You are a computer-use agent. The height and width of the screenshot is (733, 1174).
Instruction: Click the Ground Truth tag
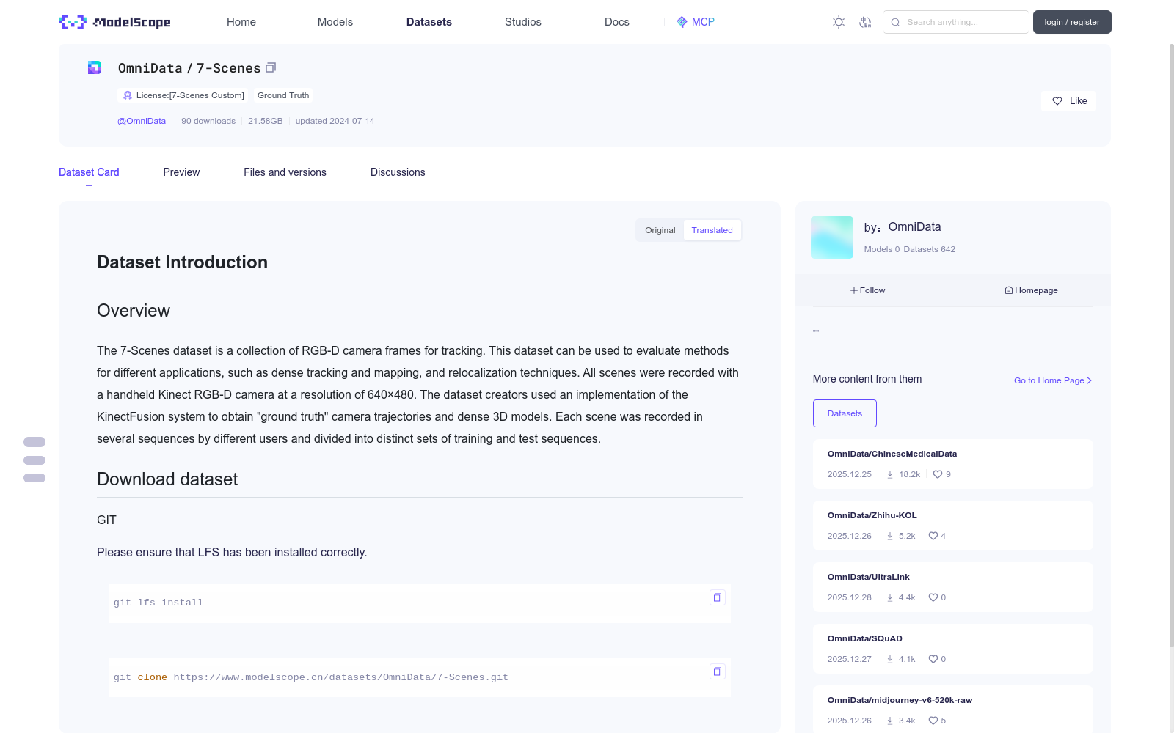(x=283, y=95)
